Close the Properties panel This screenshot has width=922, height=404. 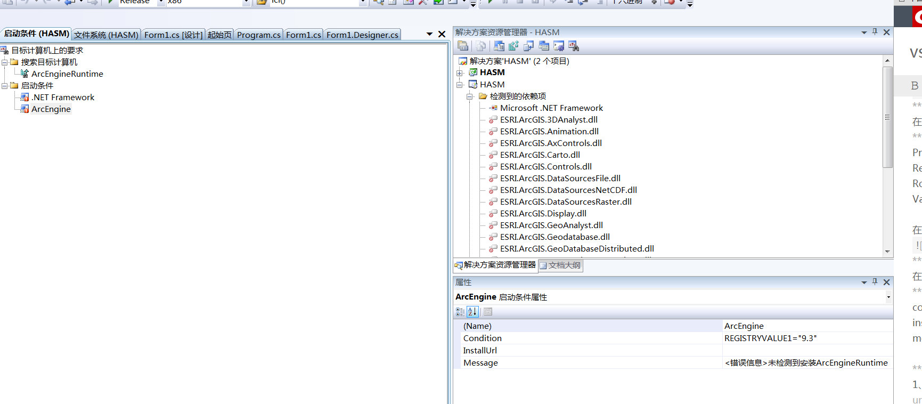[886, 282]
